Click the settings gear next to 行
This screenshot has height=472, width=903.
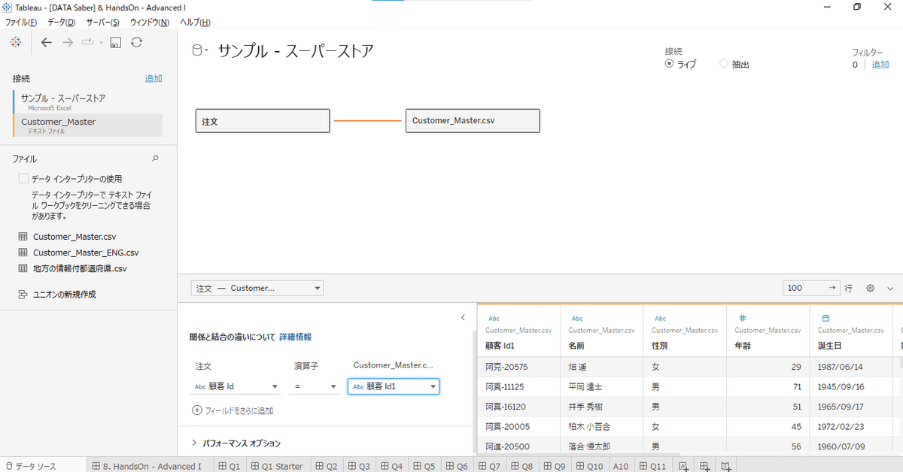871,288
